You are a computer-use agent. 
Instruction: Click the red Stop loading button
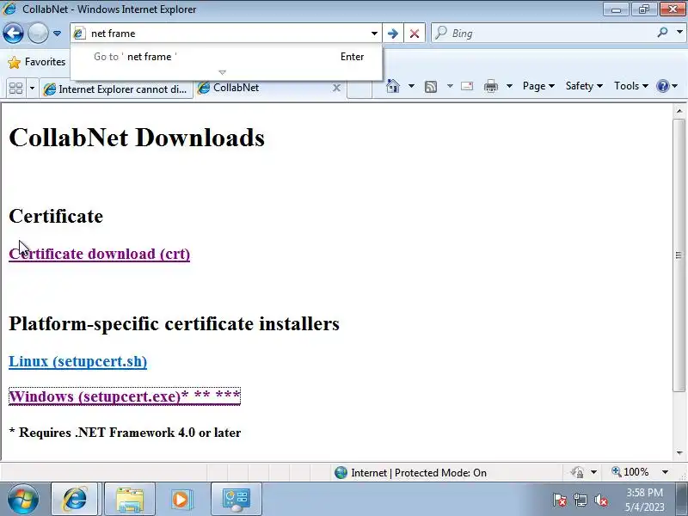[415, 34]
